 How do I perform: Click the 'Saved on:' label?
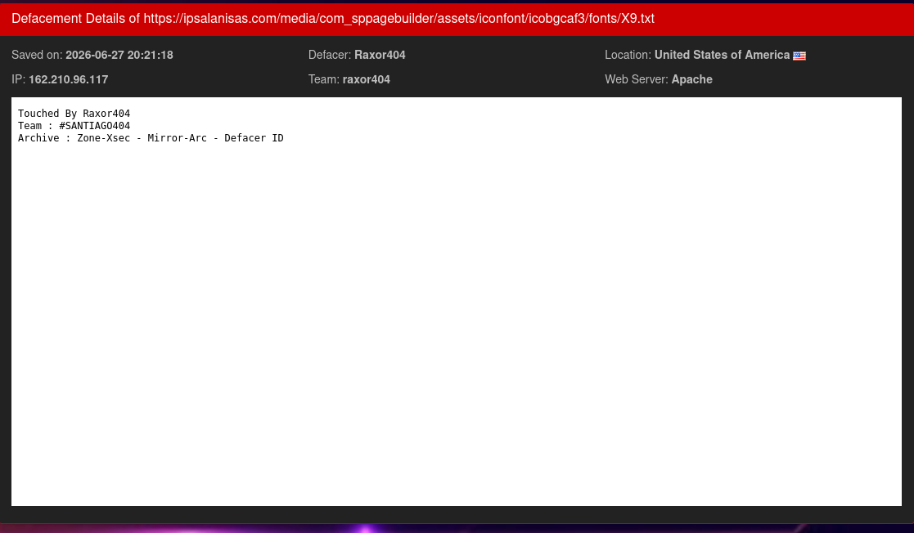(x=37, y=55)
